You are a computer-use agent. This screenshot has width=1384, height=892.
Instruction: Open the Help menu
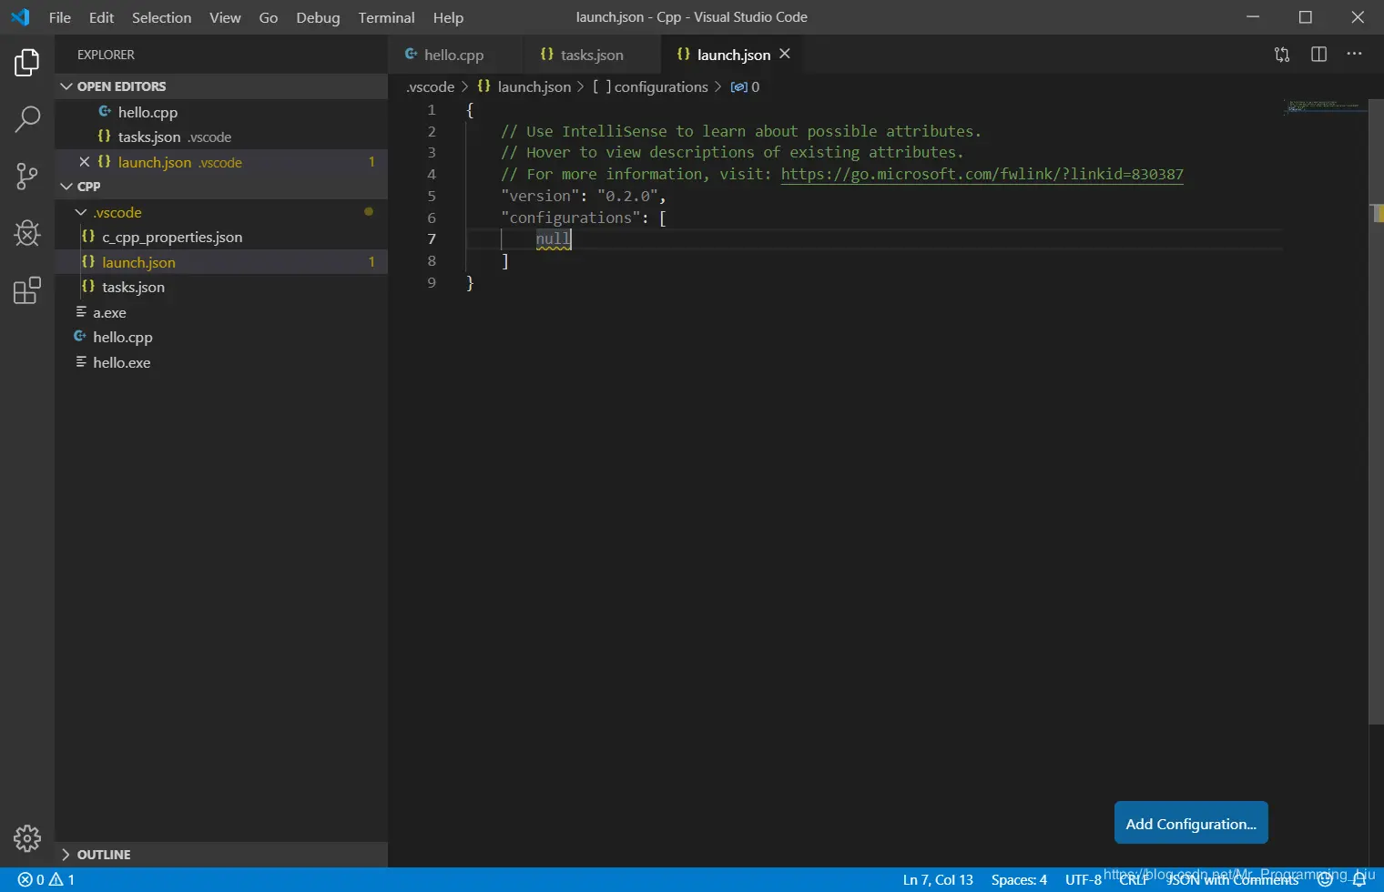(x=448, y=17)
